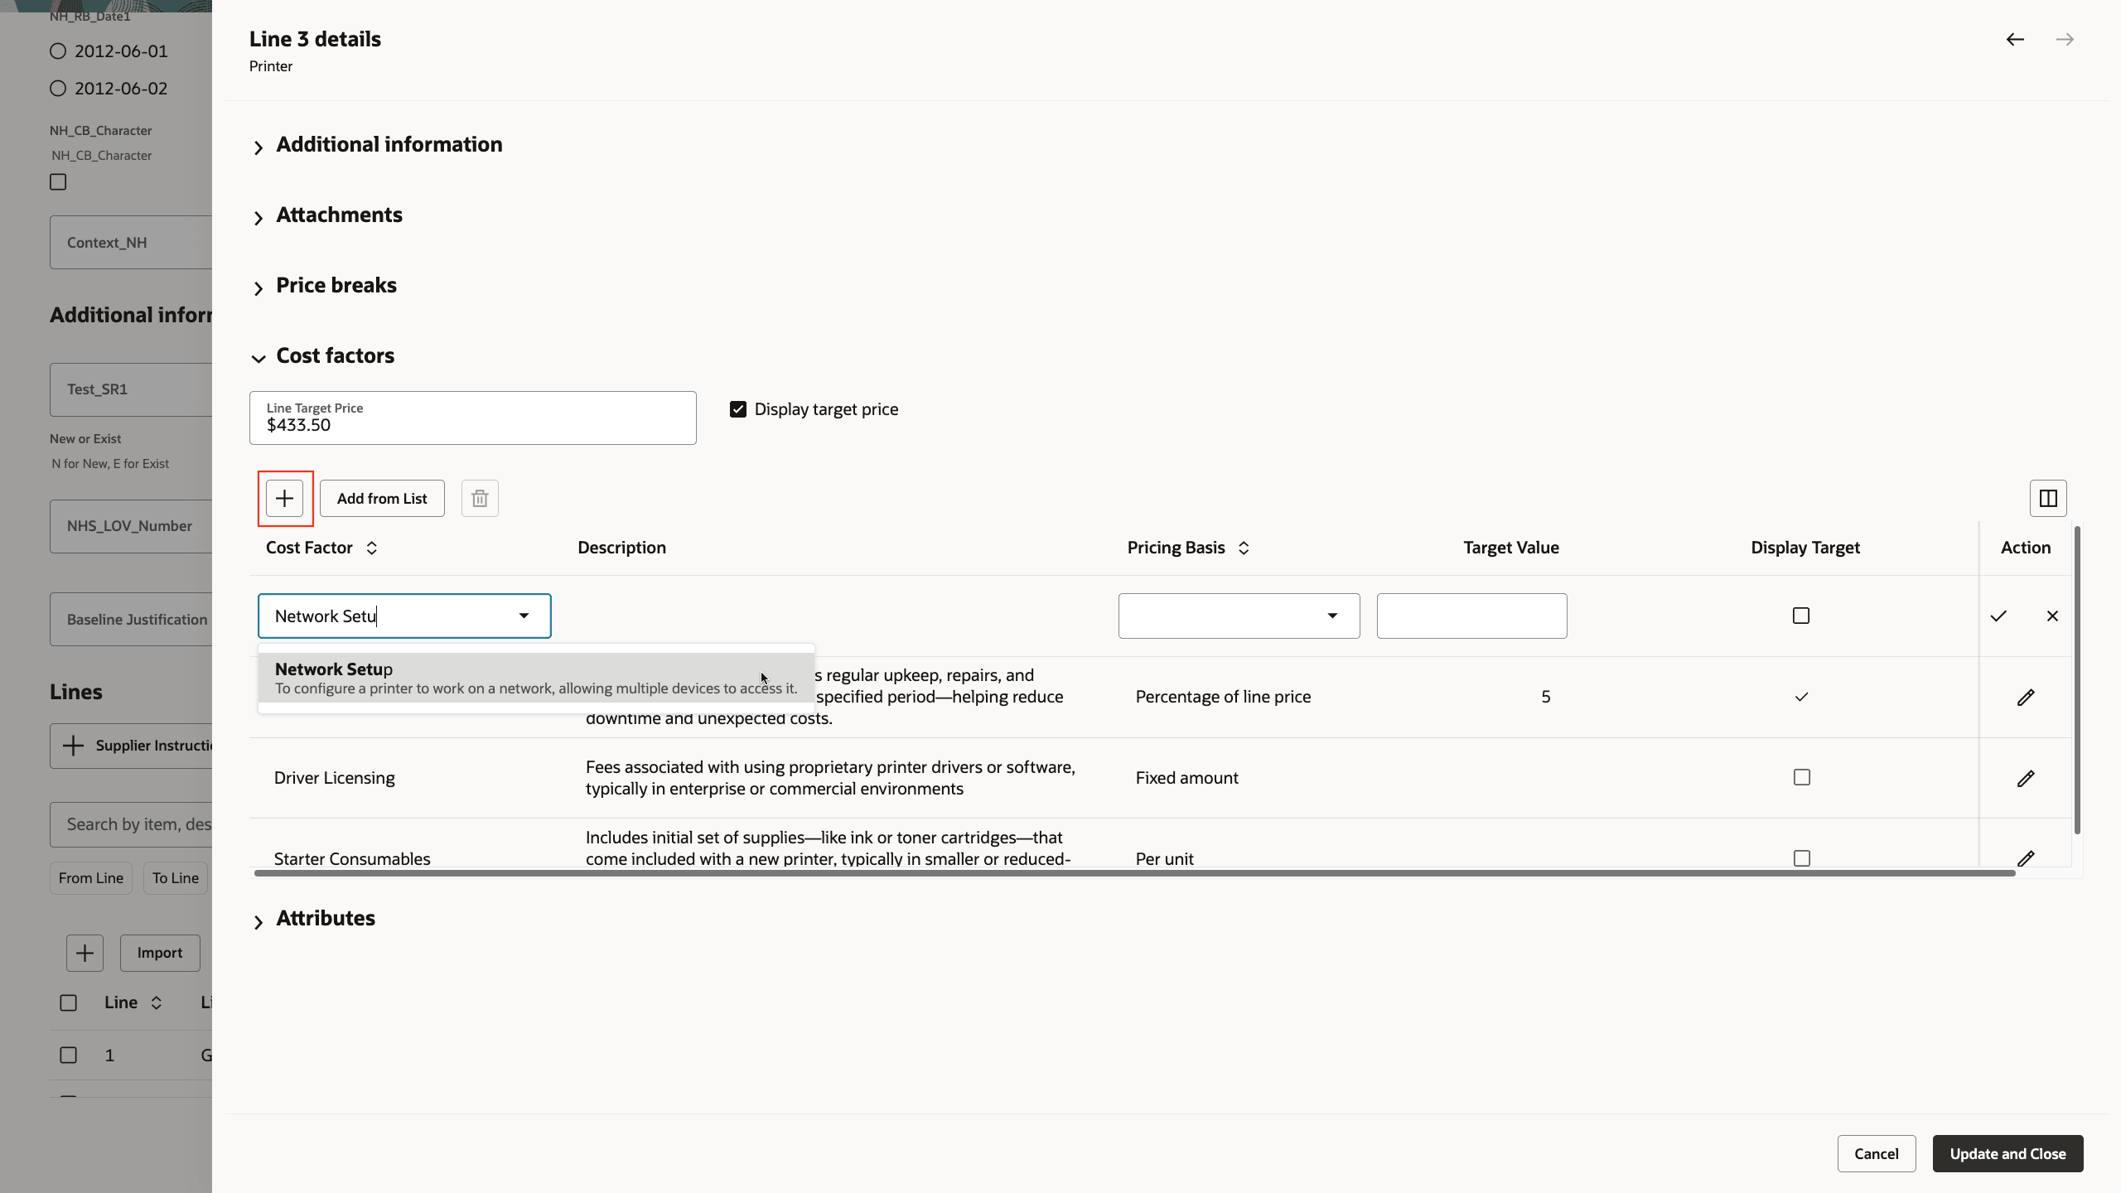Open the Supplier Instructions plus icon
Screen dimensions: 2121x1193
click(x=73, y=745)
